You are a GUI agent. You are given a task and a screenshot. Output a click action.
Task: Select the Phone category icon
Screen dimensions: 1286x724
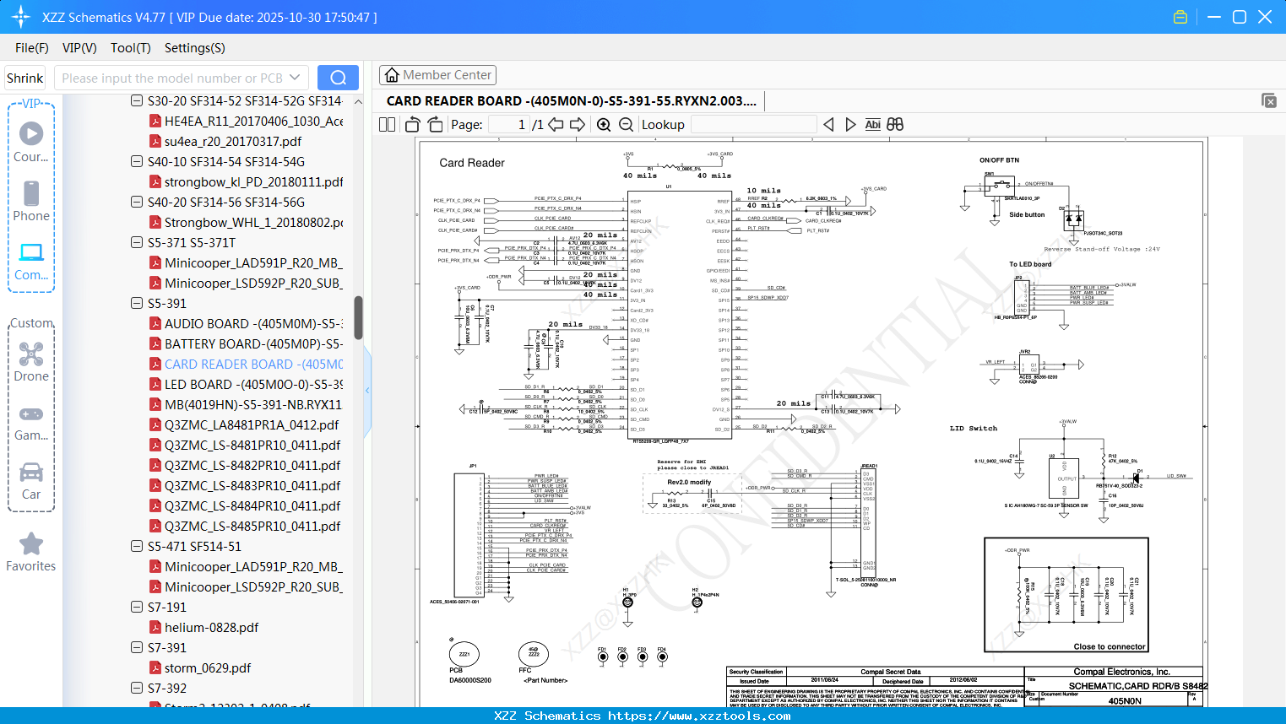[x=31, y=201]
